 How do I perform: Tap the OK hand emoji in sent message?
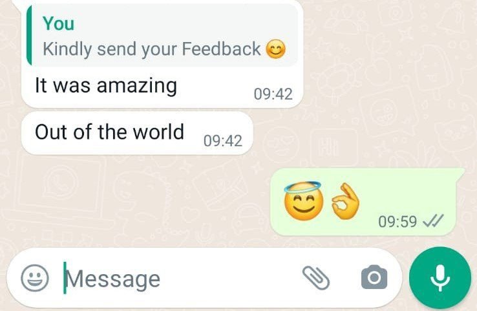(x=346, y=201)
